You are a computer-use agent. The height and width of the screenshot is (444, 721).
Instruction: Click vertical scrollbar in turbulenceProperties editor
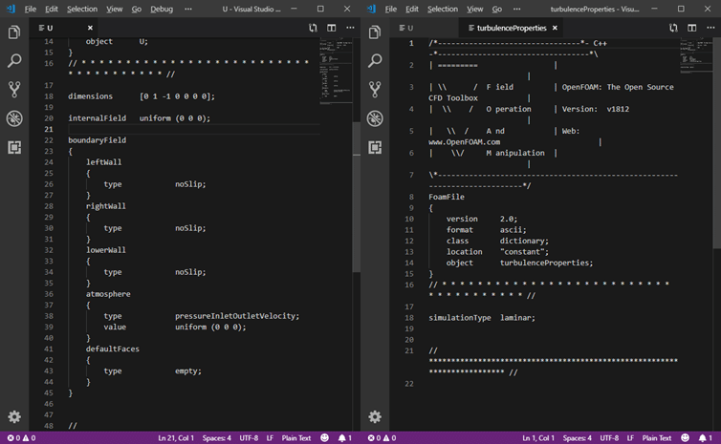point(717,143)
